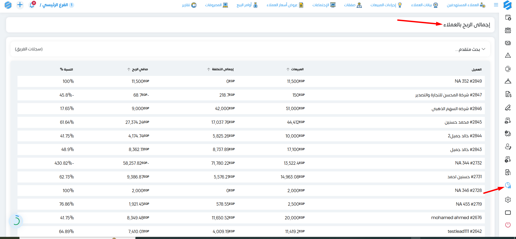Open the cash money sidebar icon
This screenshot has height=239, width=516.
click(508, 43)
